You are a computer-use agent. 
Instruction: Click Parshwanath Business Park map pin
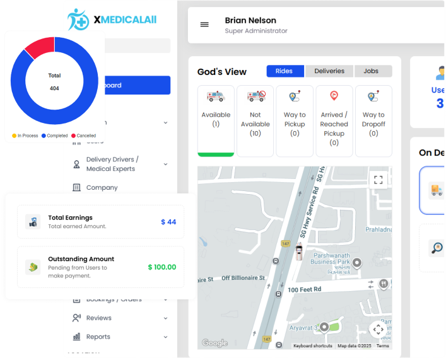pyautogui.click(x=356, y=263)
